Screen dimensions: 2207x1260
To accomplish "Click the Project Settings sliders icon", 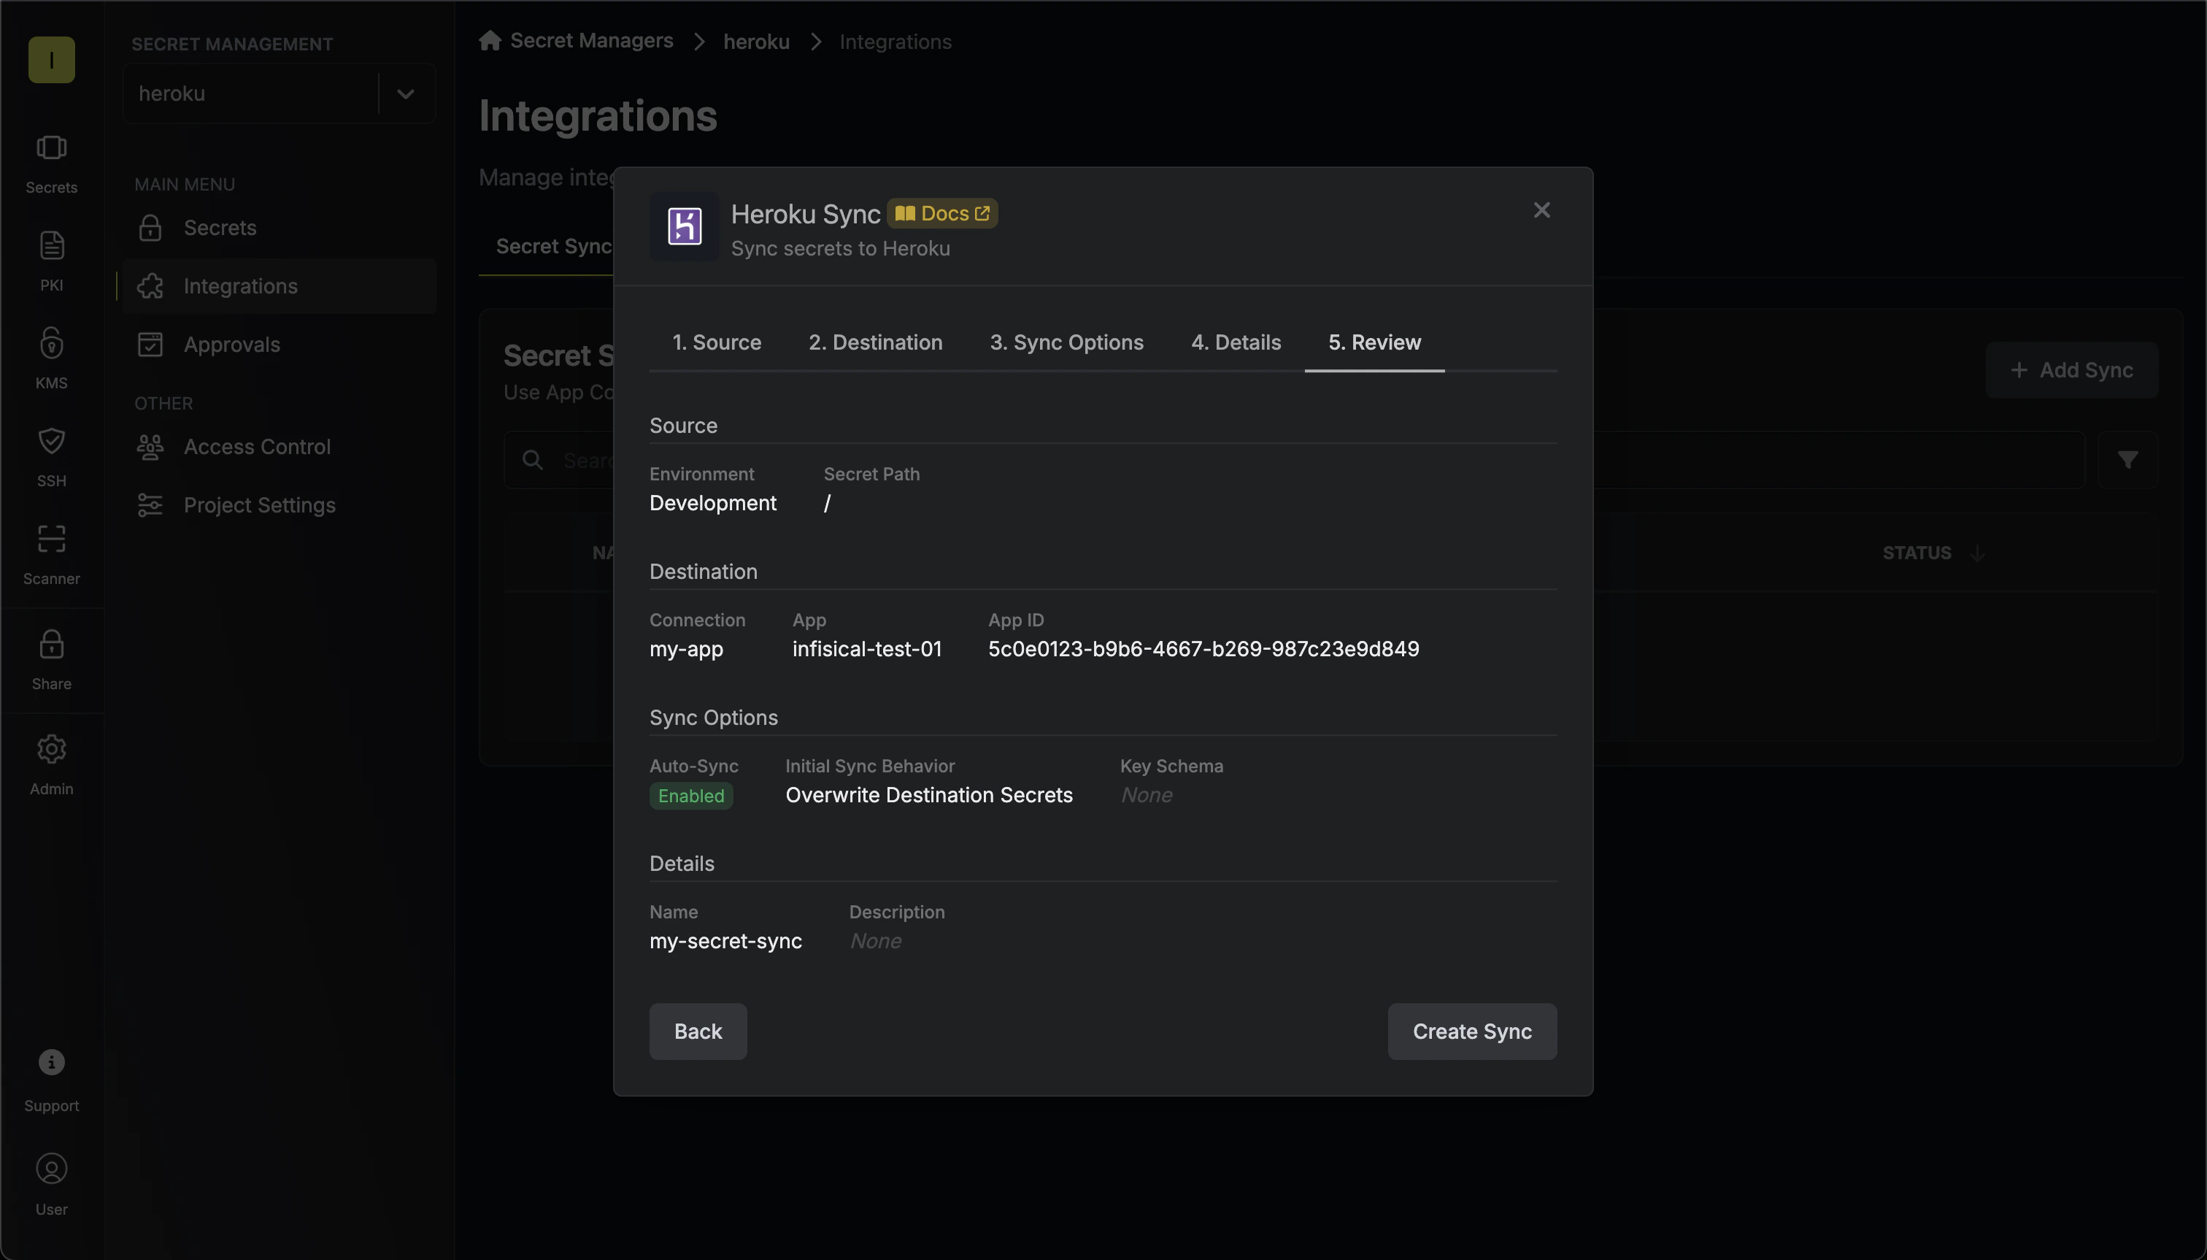I will click(x=150, y=505).
